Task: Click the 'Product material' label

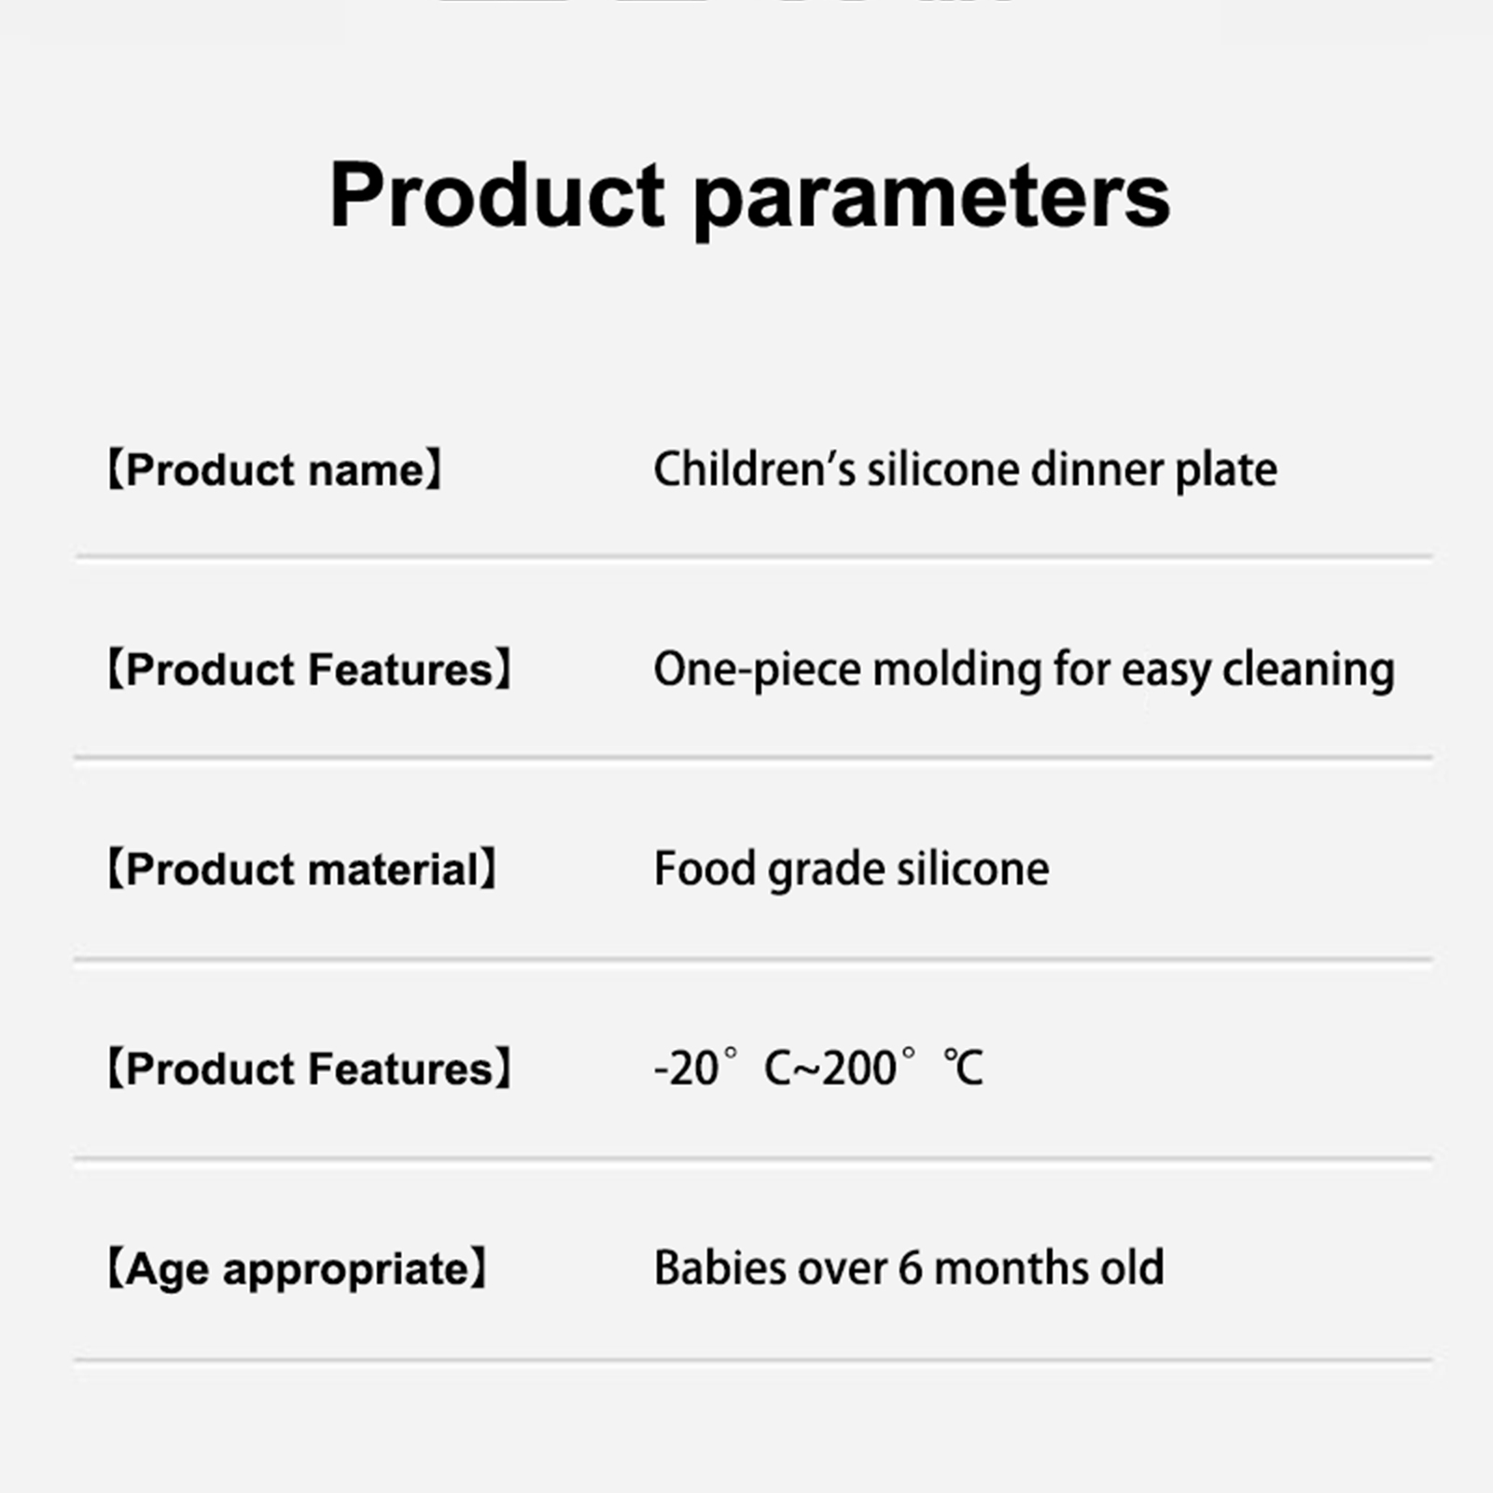Action: pos(302,870)
